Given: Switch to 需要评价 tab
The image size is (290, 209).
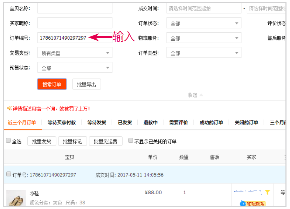Looking at the screenshot, I should [x=179, y=122].
